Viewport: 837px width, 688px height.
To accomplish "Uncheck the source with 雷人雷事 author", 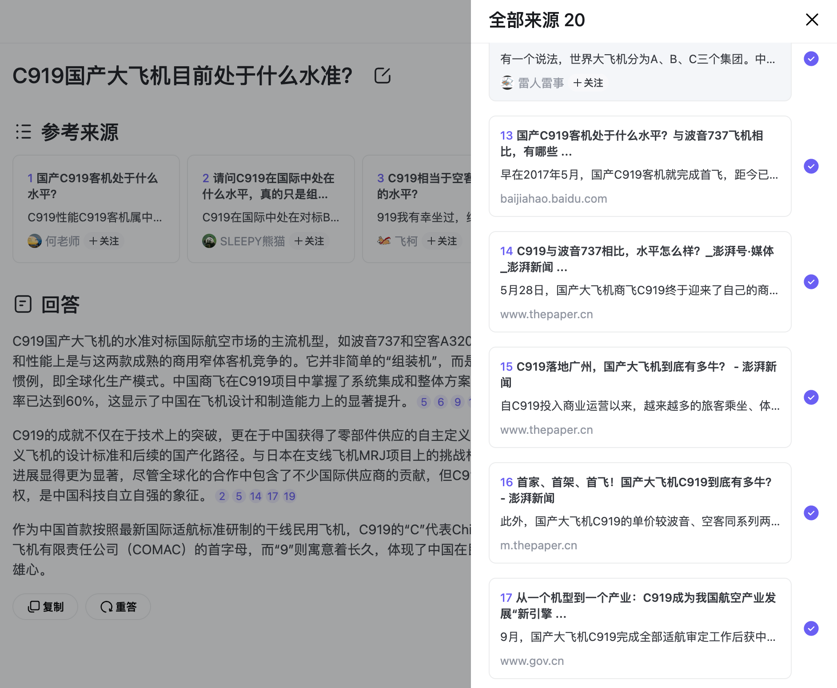I will [x=811, y=59].
